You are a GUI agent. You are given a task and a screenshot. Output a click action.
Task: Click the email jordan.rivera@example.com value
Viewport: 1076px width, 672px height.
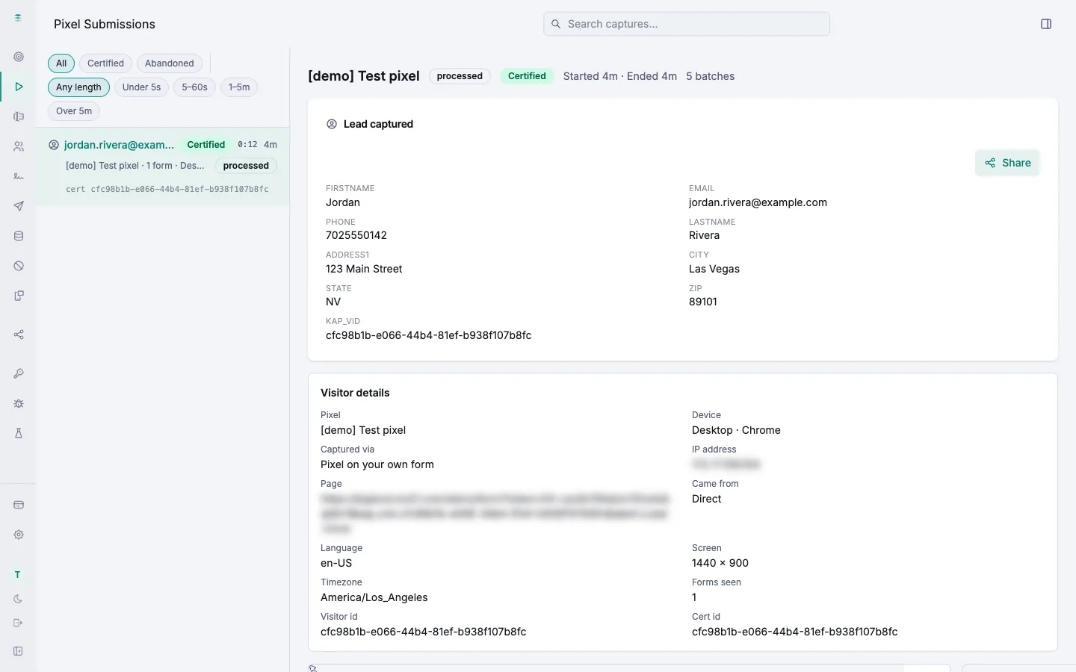[x=758, y=202]
